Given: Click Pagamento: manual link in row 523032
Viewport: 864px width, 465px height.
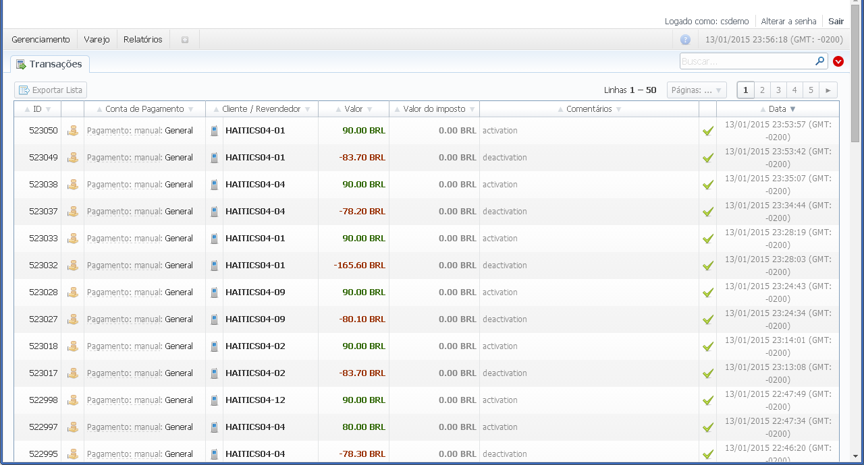Looking at the screenshot, I should coord(124,266).
